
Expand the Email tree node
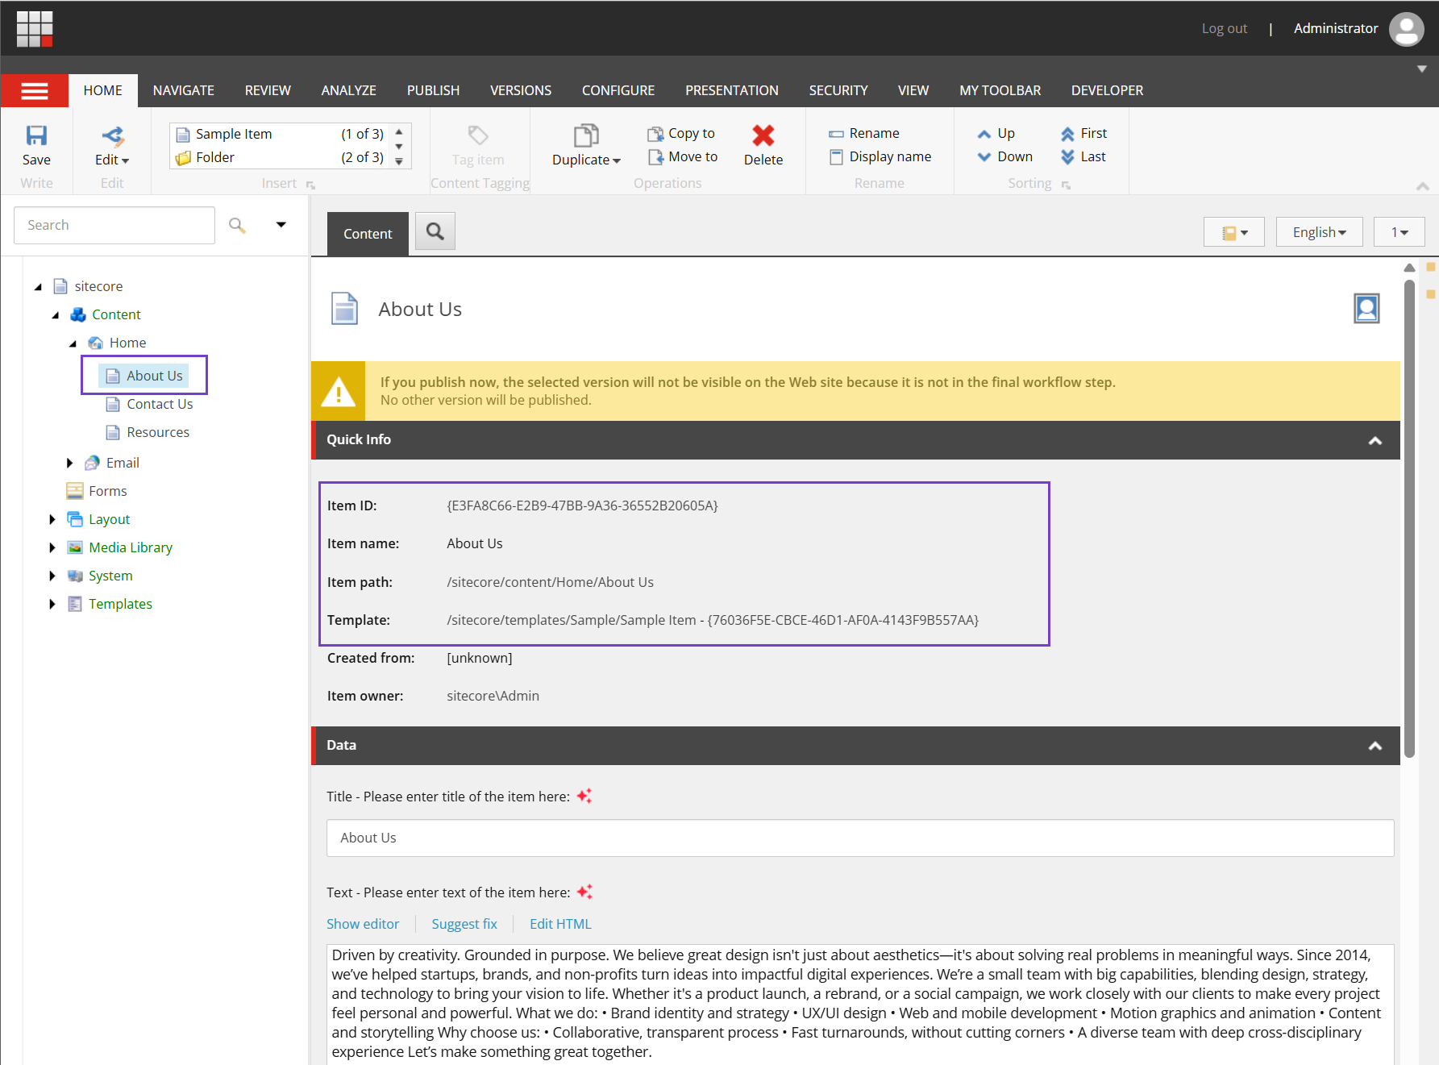coord(70,463)
